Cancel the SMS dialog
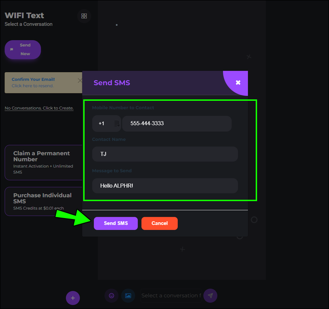 point(159,223)
